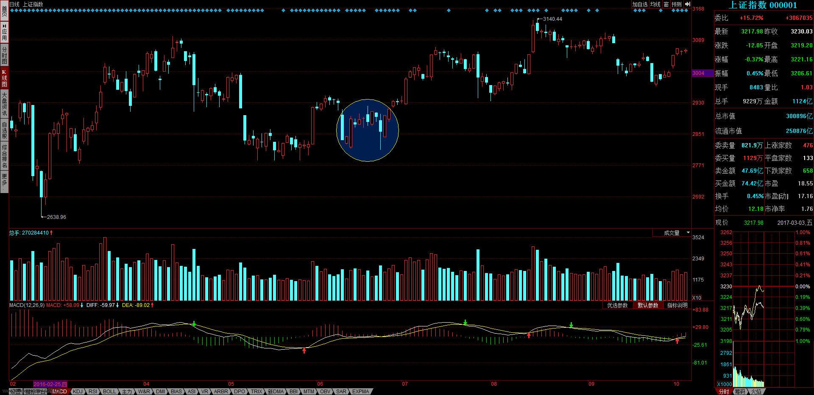The height and width of the screenshot is (395, 814).
Task: Switch to the DMI indicator tab
Action: [160, 392]
